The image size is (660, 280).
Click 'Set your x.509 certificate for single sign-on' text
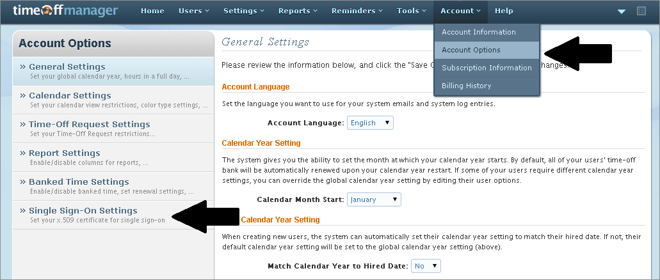pyautogui.click(x=98, y=220)
